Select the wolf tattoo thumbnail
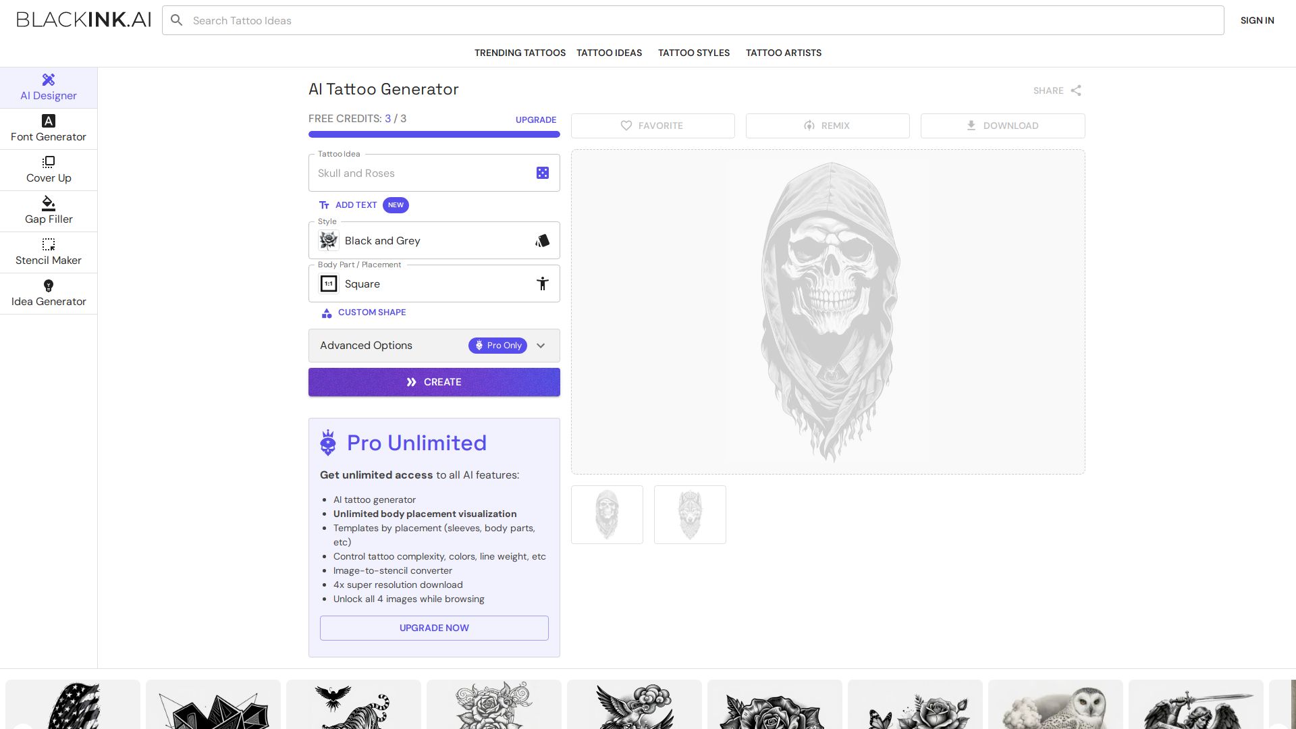The width and height of the screenshot is (1296, 729). [x=690, y=514]
